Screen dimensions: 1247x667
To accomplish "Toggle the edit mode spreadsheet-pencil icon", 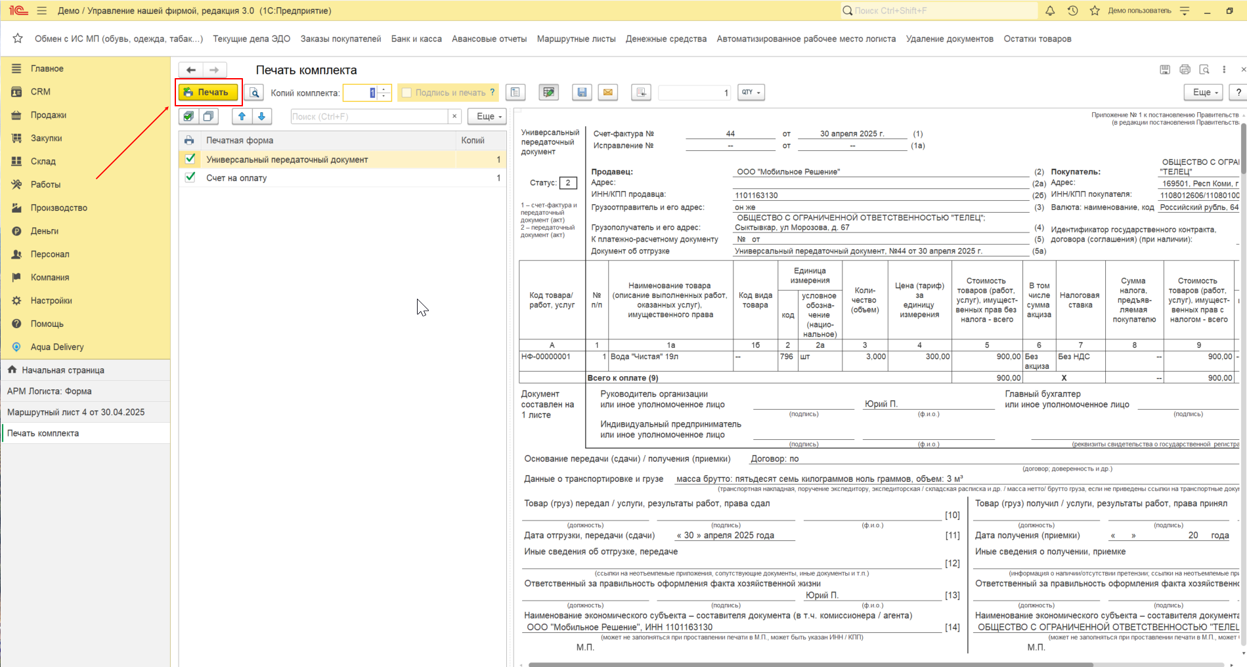I will pyautogui.click(x=548, y=93).
